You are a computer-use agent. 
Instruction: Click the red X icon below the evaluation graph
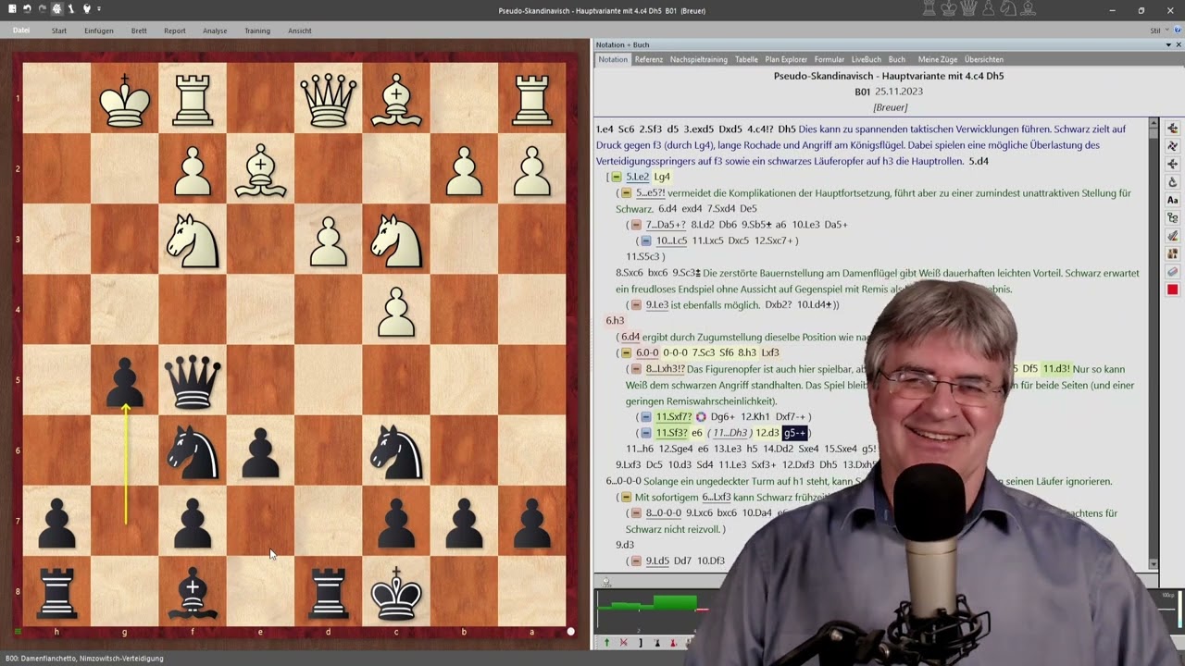623,642
